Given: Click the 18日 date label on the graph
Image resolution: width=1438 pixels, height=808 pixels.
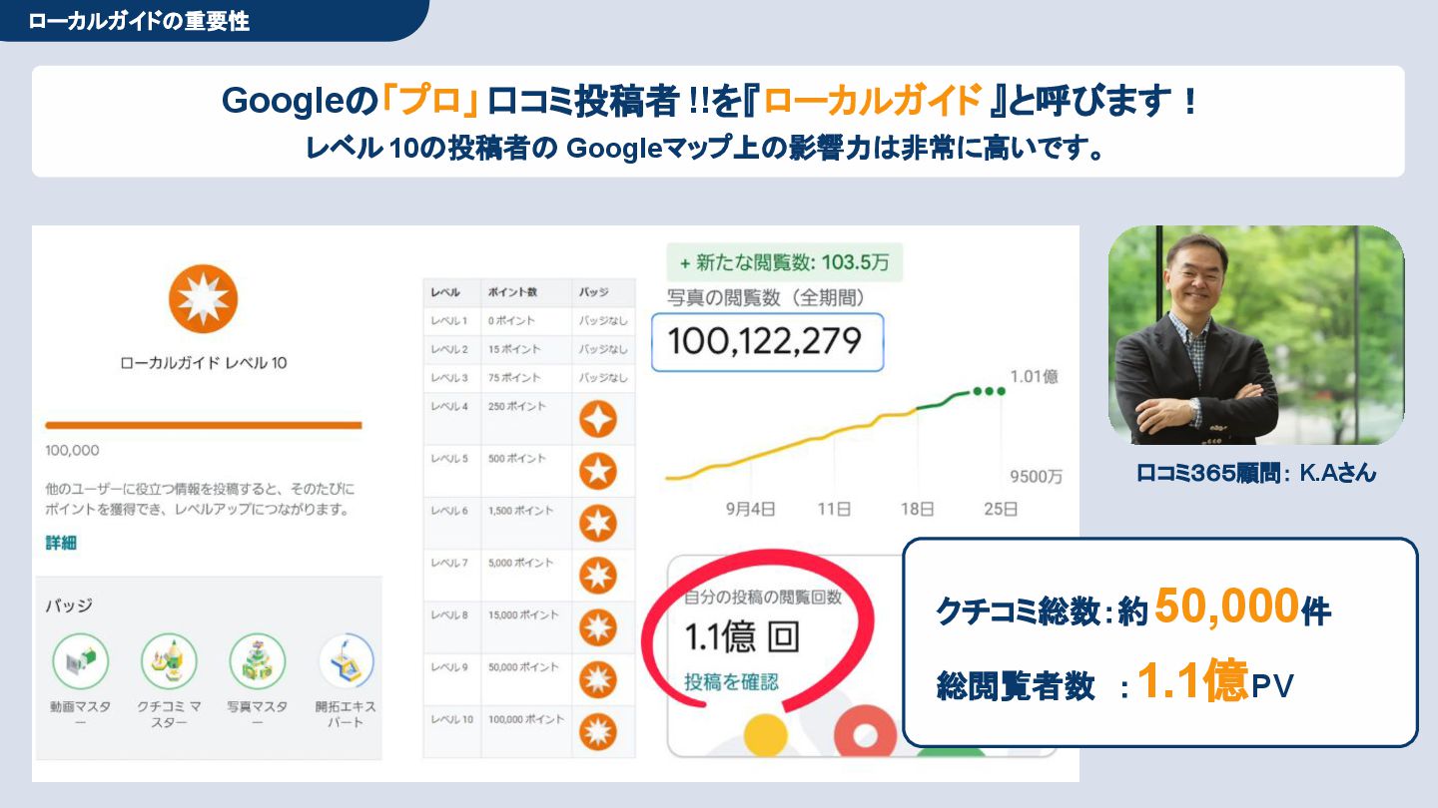Looking at the screenshot, I should pyautogui.click(x=917, y=509).
